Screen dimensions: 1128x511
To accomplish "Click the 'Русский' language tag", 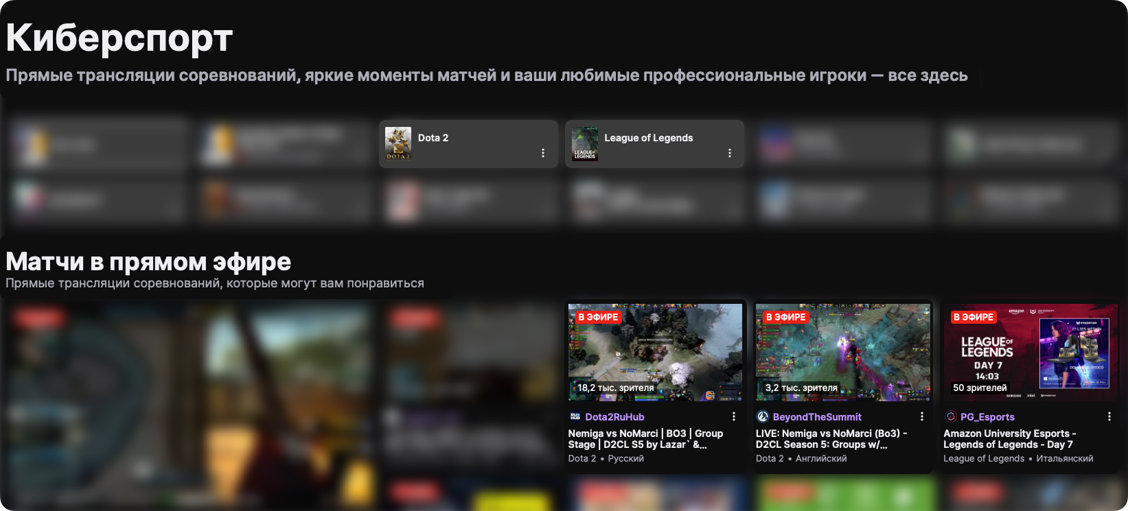I will click(626, 458).
